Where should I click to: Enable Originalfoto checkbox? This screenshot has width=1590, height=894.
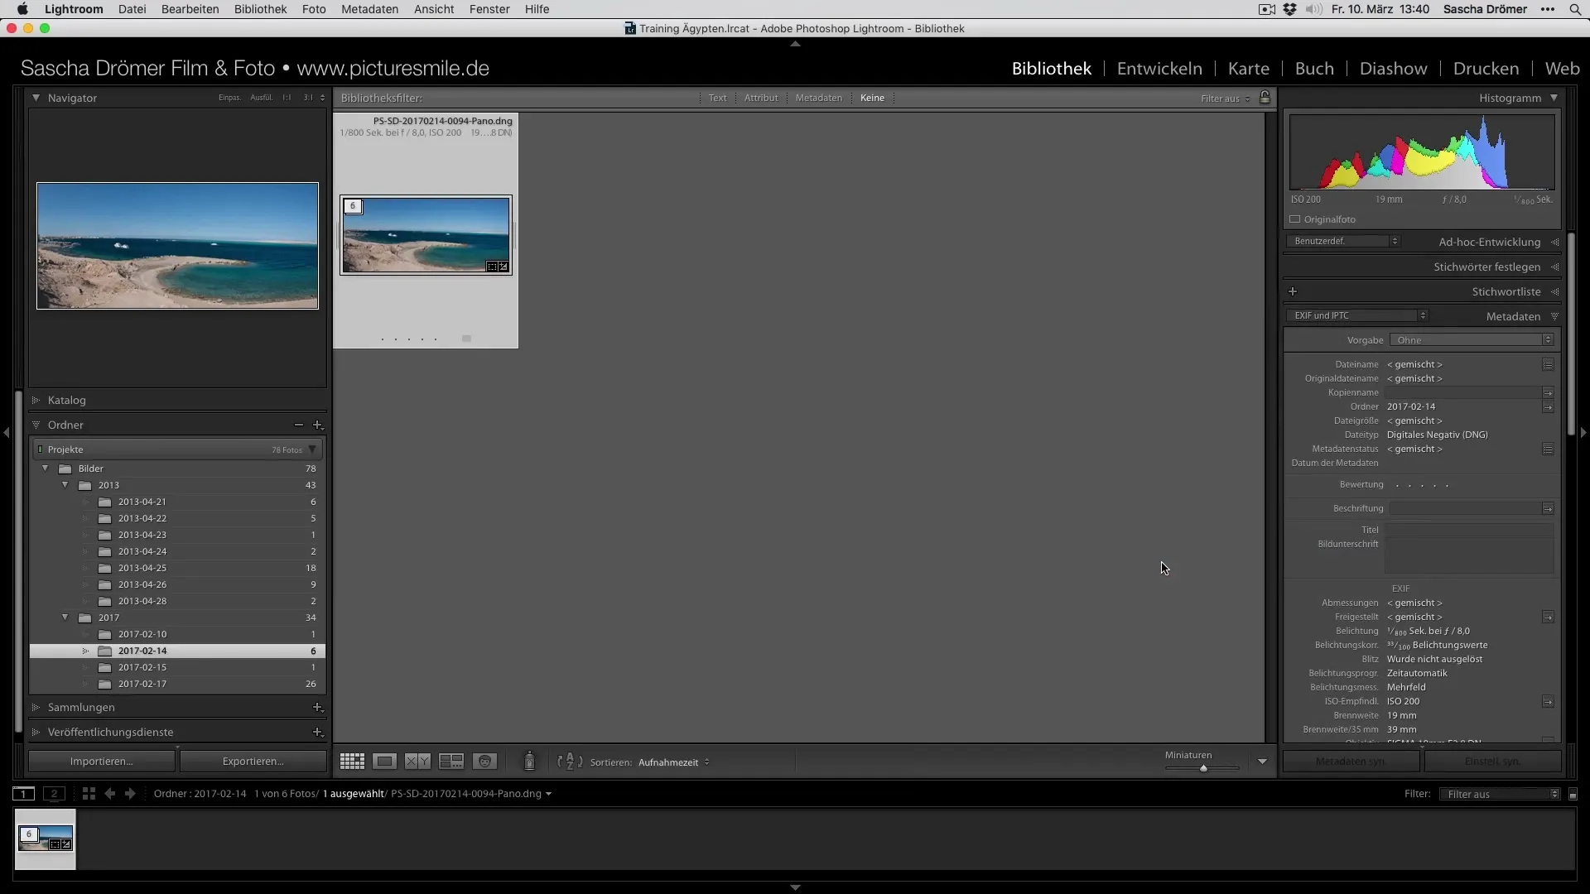pyautogui.click(x=1295, y=219)
